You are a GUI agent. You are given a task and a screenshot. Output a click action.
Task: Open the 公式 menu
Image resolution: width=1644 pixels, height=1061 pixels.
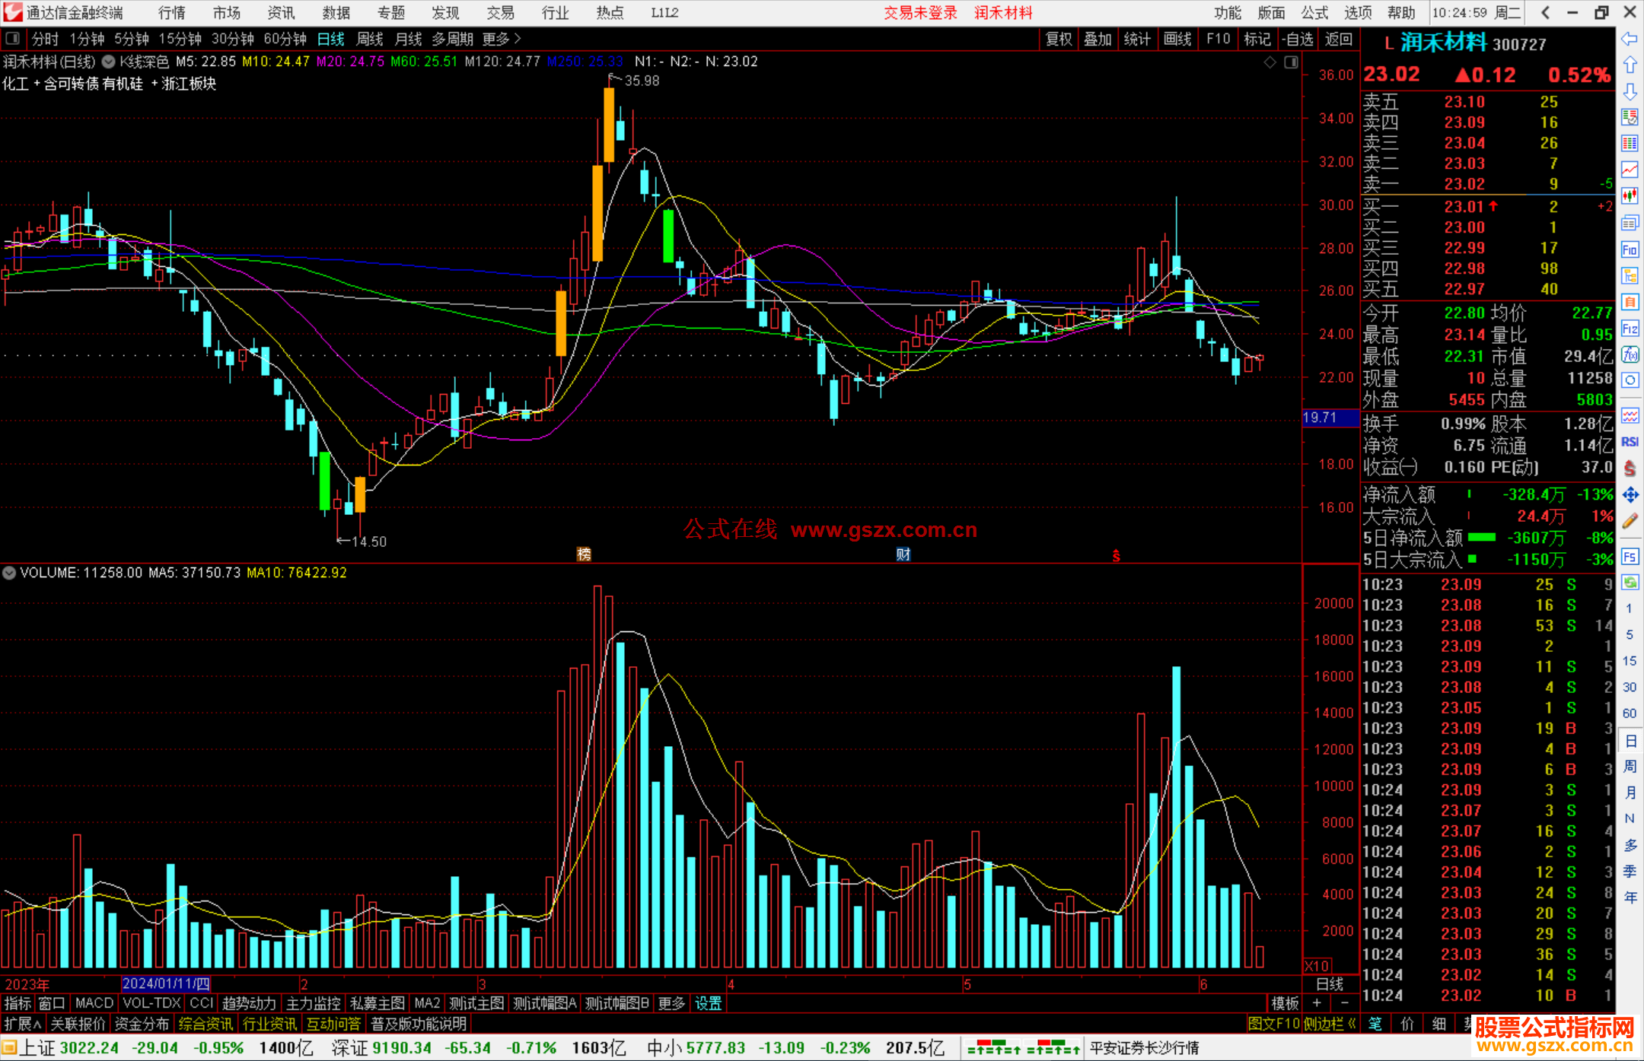[x=1314, y=13]
